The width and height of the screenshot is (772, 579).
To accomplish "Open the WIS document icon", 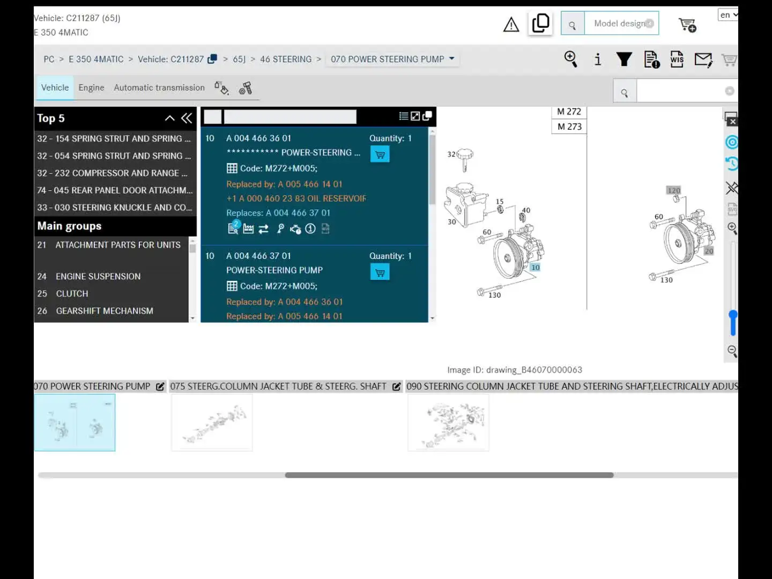I will [677, 59].
